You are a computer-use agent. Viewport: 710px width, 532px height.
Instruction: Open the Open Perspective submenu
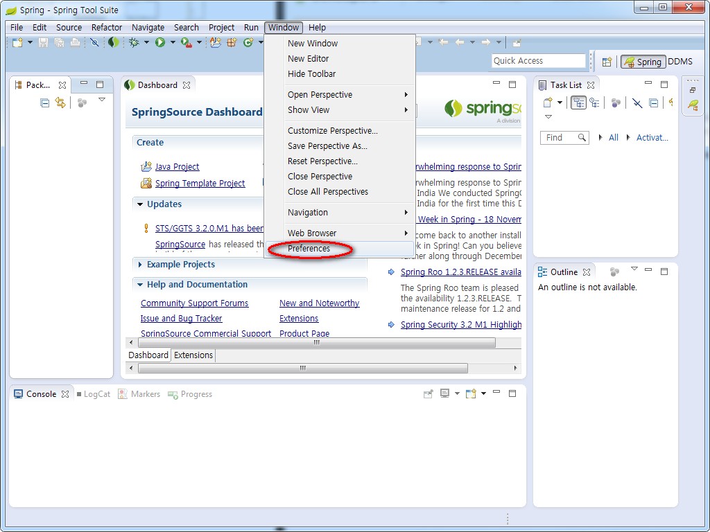coord(340,94)
